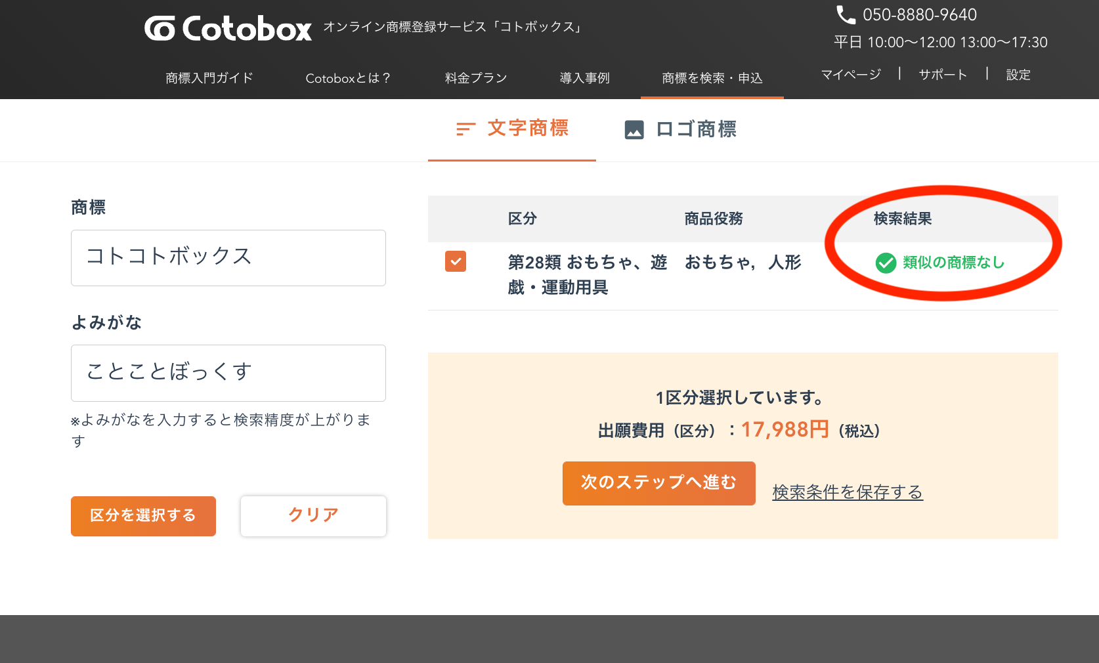The width and height of the screenshot is (1099, 663).
Task: Click the 次のステップへ進む button
Action: click(x=658, y=483)
